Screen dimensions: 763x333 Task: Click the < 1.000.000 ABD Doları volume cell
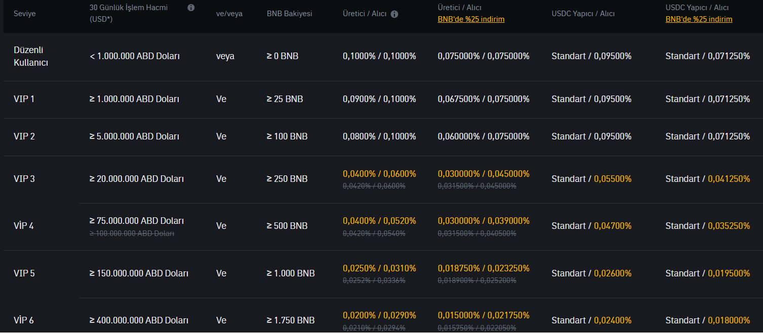[135, 56]
